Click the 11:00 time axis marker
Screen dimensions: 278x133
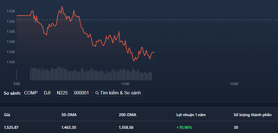coord(125,84)
